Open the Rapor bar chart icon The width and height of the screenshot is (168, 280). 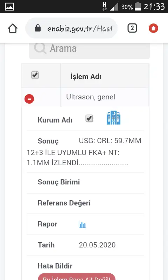click(82, 224)
